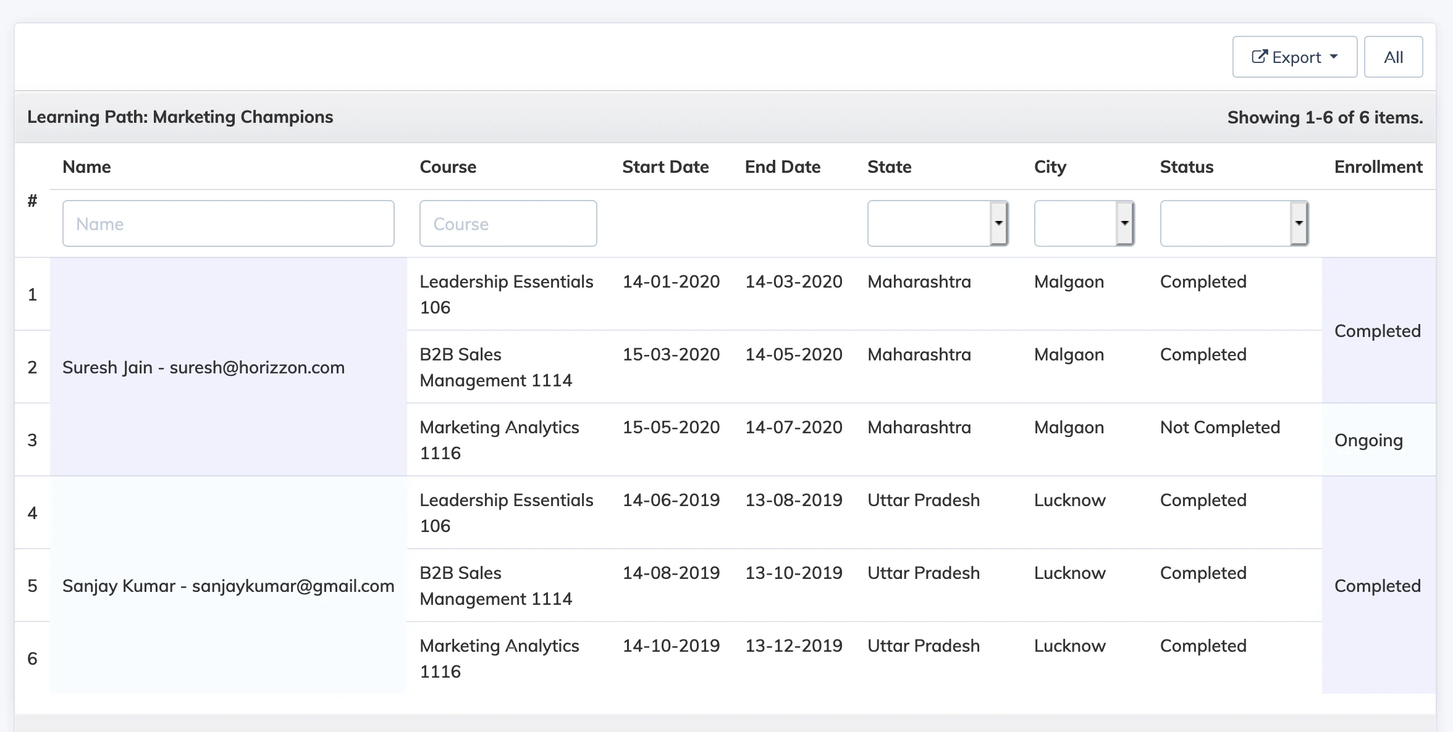Open the State filter dropdown
This screenshot has height=732, width=1453.
click(938, 223)
